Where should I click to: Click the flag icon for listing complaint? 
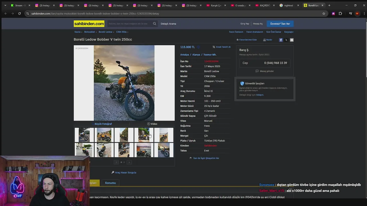191,158
